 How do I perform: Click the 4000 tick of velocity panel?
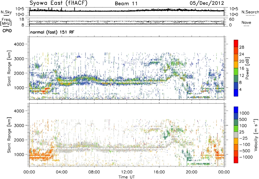pyautogui.click(x=19, y=111)
